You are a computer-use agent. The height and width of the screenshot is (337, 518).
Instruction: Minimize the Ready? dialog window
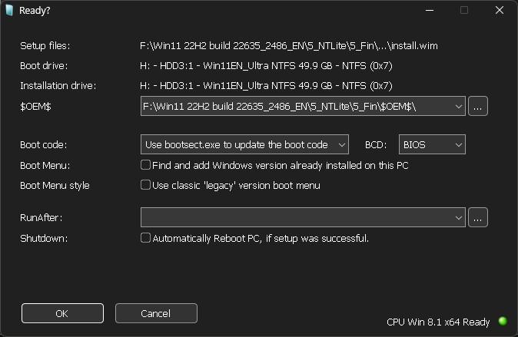430,10
